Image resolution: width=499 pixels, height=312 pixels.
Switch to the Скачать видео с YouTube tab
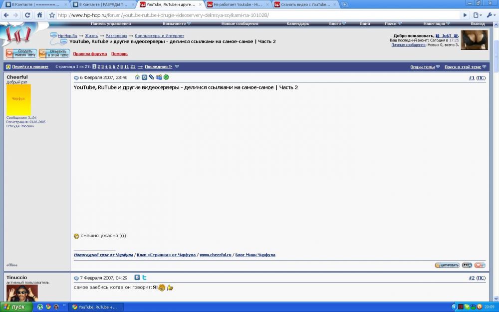(305, 4)
